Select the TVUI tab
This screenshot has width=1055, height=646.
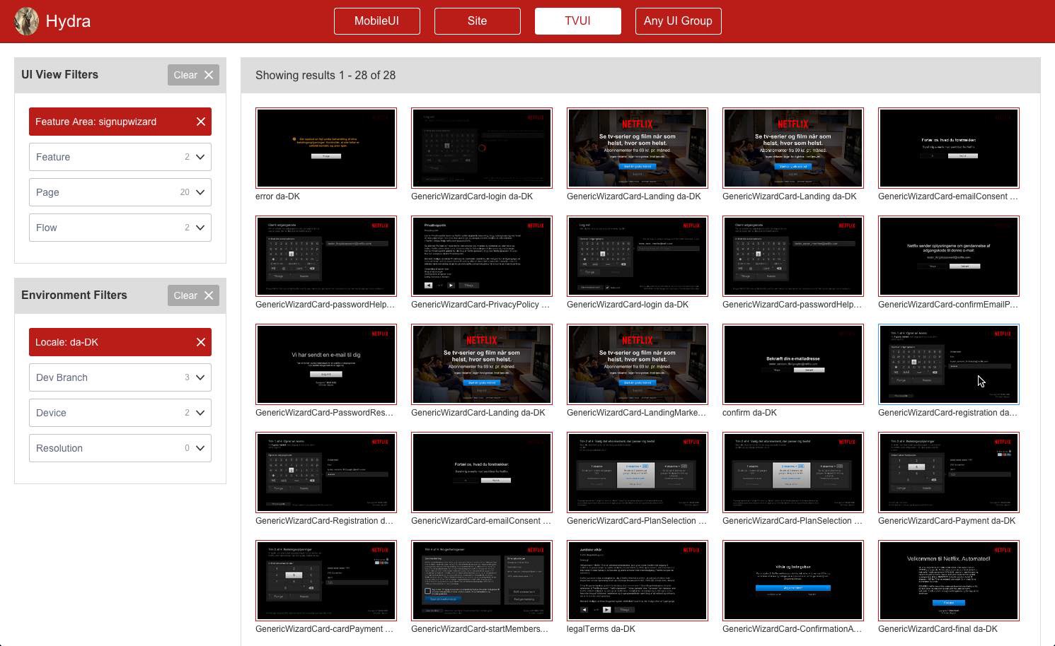[x=578, y=21]
